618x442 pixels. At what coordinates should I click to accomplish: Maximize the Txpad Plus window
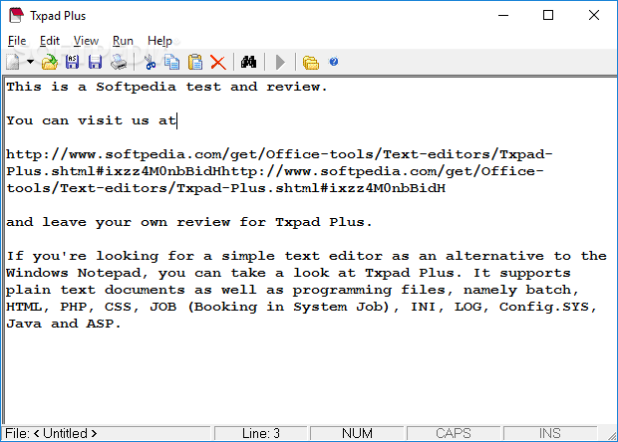548,15
